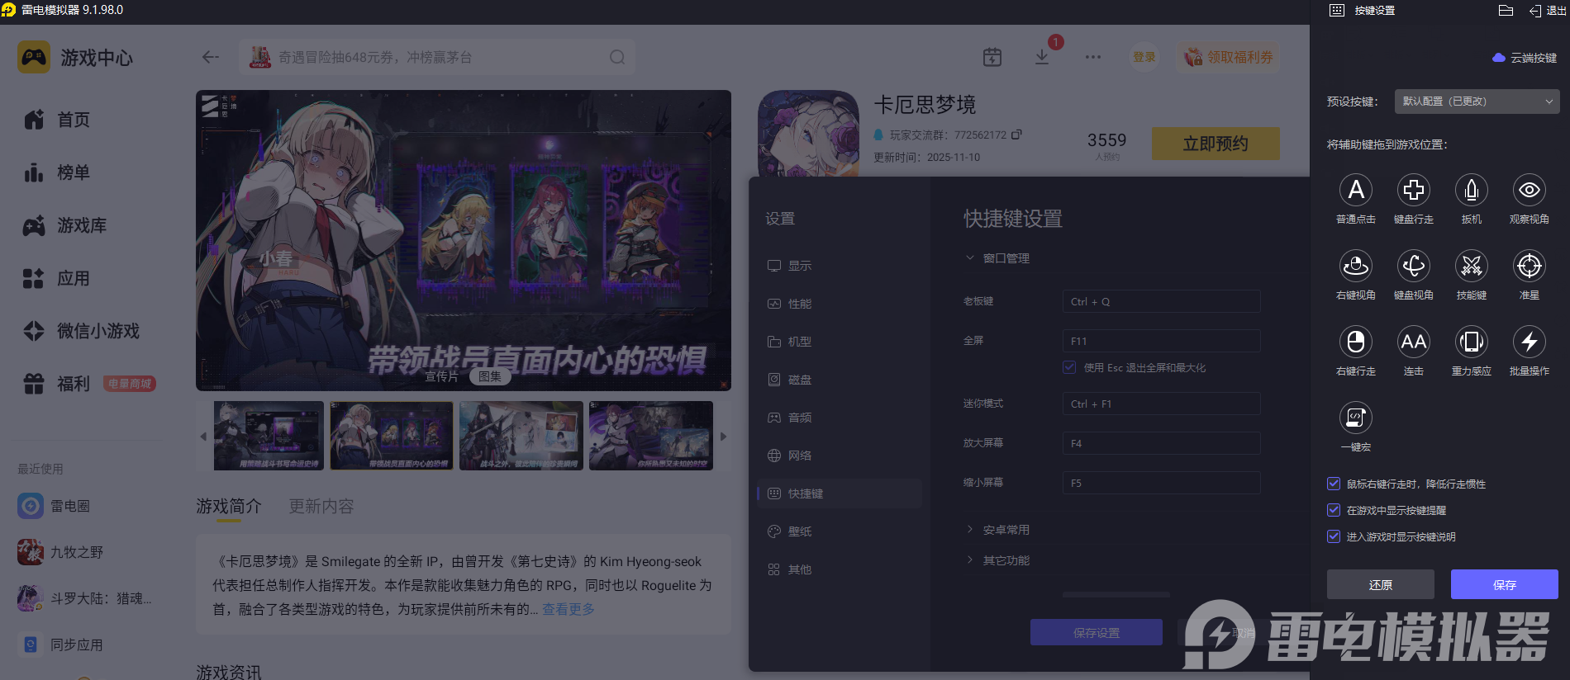Viewport: 1570px width, 680px height.
Task: Open 网络 settings category
Action: [x=839, y=456]
